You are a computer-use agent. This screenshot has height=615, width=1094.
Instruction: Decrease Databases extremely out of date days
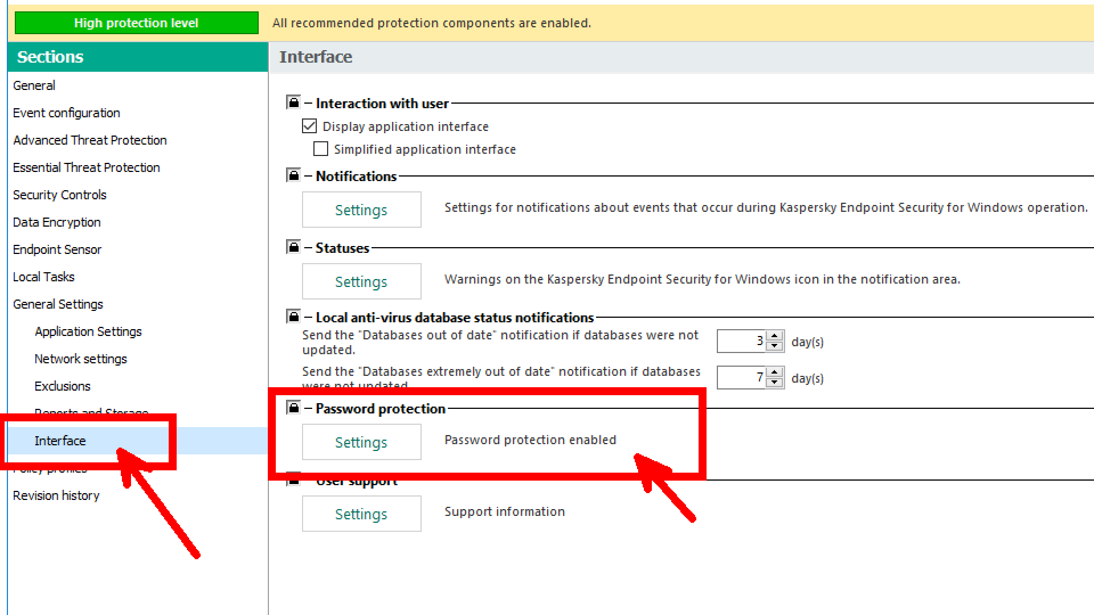[x=774, y=383]
